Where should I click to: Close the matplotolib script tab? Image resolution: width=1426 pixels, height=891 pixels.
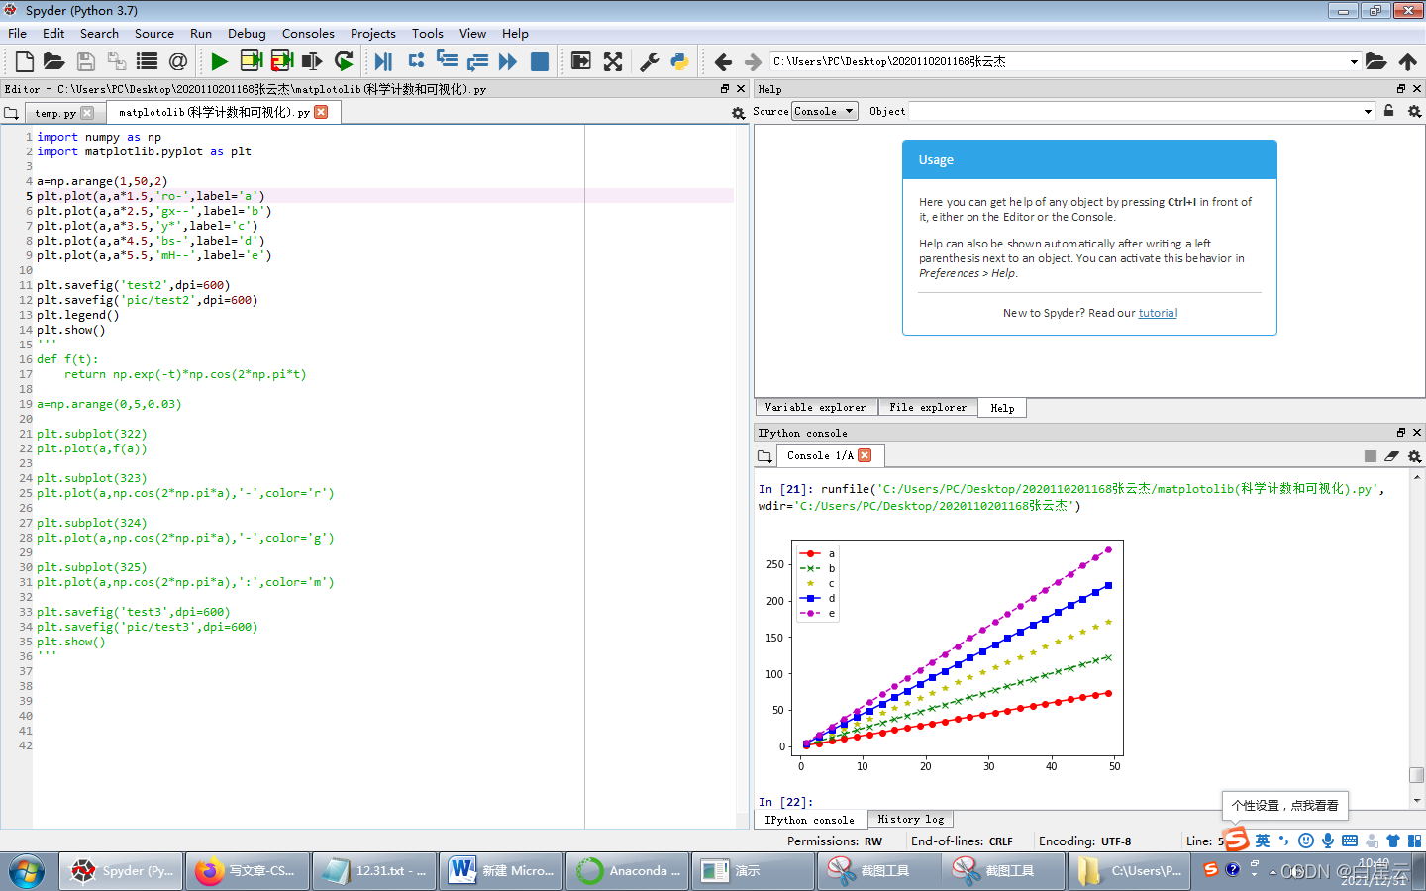click(321, 112)
